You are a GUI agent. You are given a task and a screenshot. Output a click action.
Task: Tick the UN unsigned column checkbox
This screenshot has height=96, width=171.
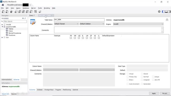[87, 38]
